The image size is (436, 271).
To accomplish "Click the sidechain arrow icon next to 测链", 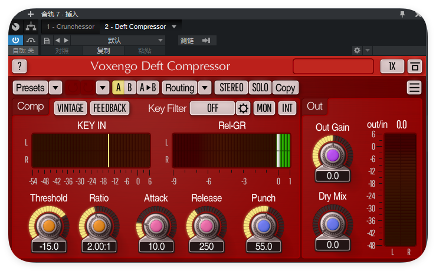I will click(206, 41).
